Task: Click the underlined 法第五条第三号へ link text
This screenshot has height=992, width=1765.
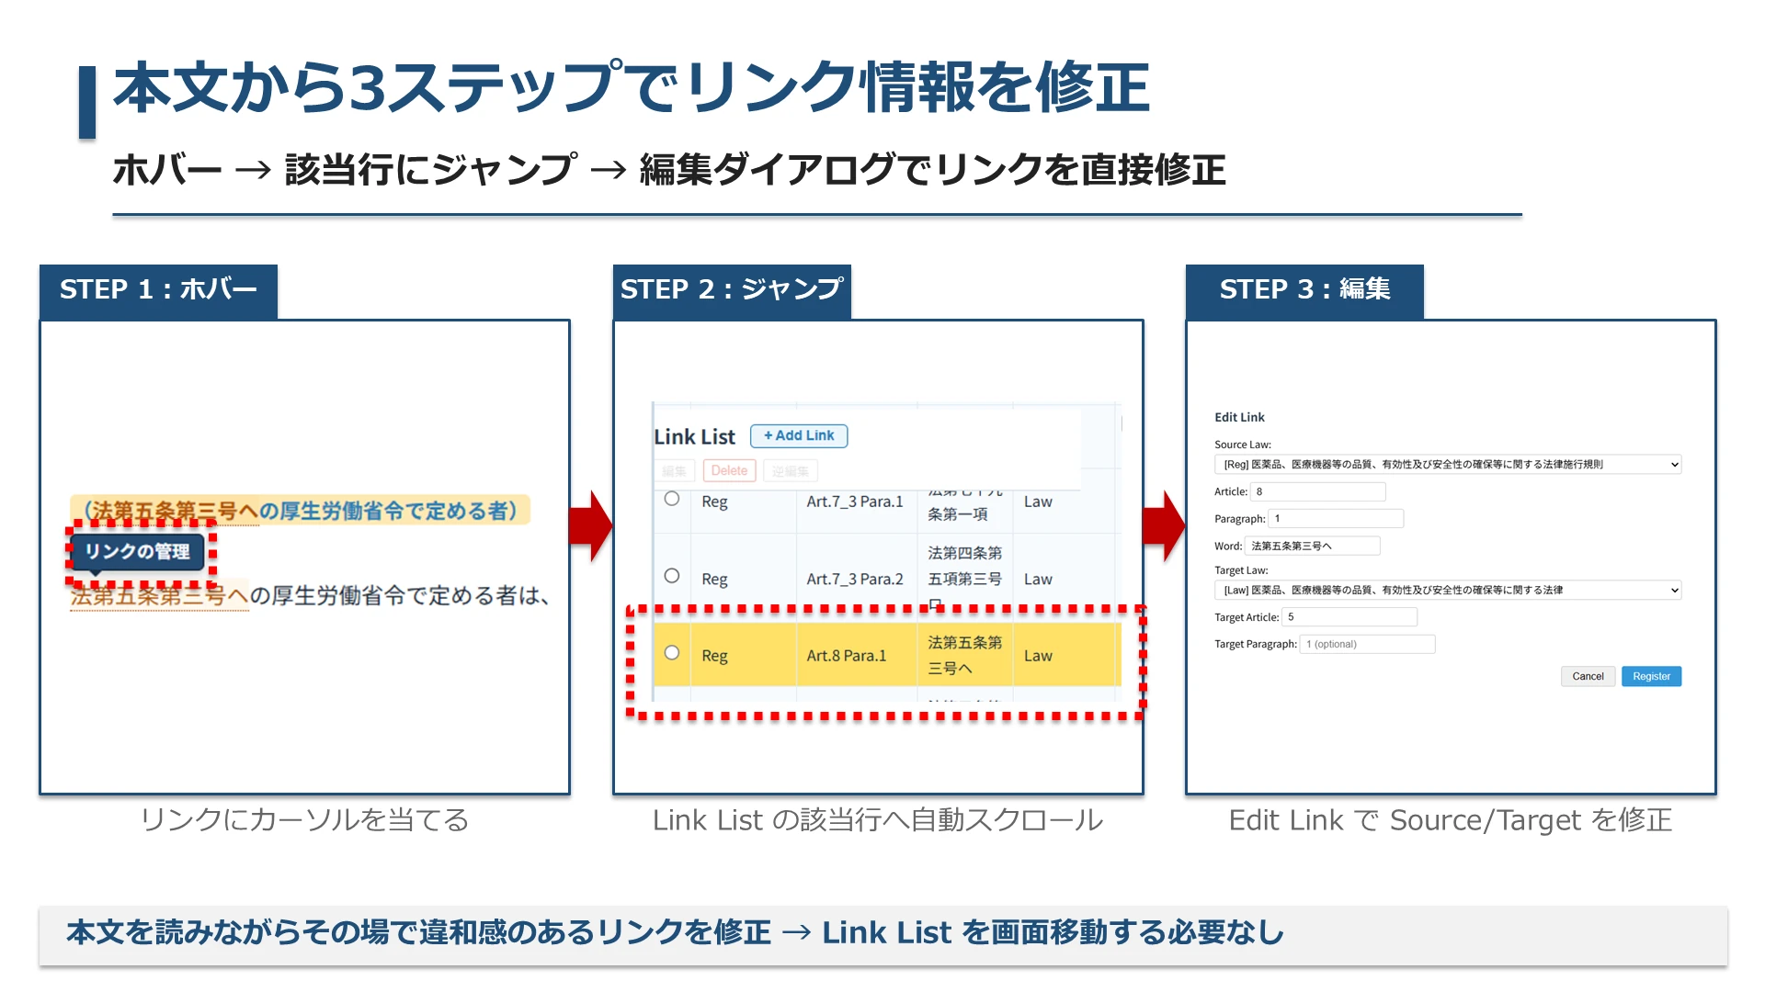Action: [x=159, y=596]
